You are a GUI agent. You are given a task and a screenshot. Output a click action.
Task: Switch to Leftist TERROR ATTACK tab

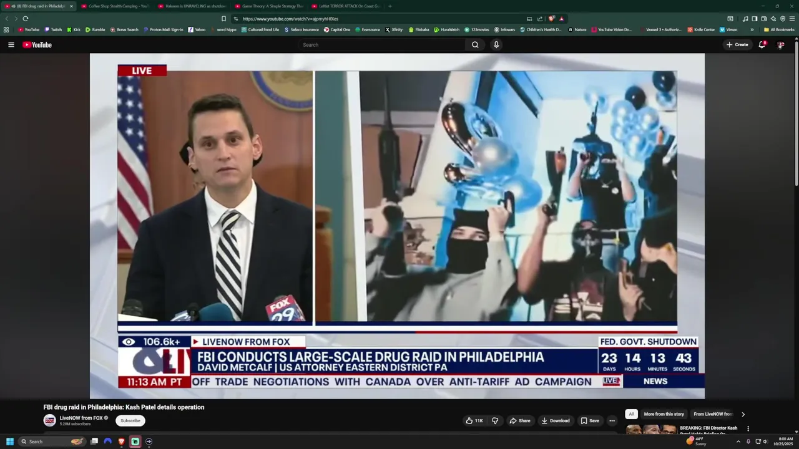coord(346,6)
